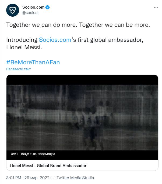162x184 pixels.
Task: Open the three-dots tweet options menu
Action: [x=156, y=7]
